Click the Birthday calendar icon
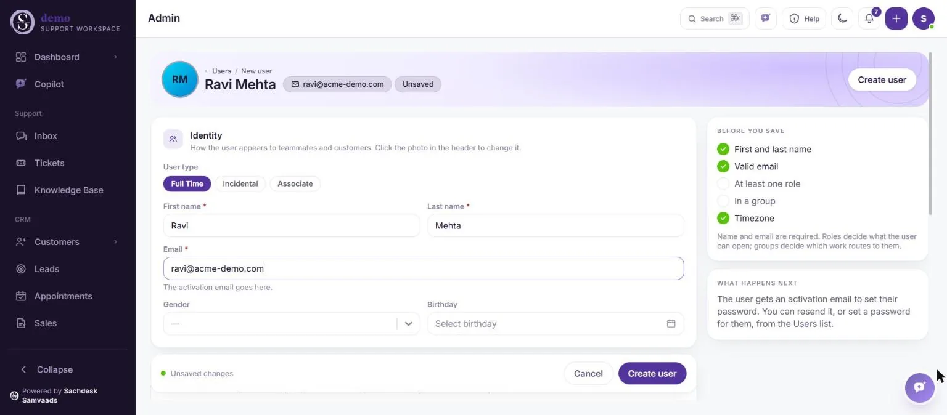 click(x=671, y=324)
